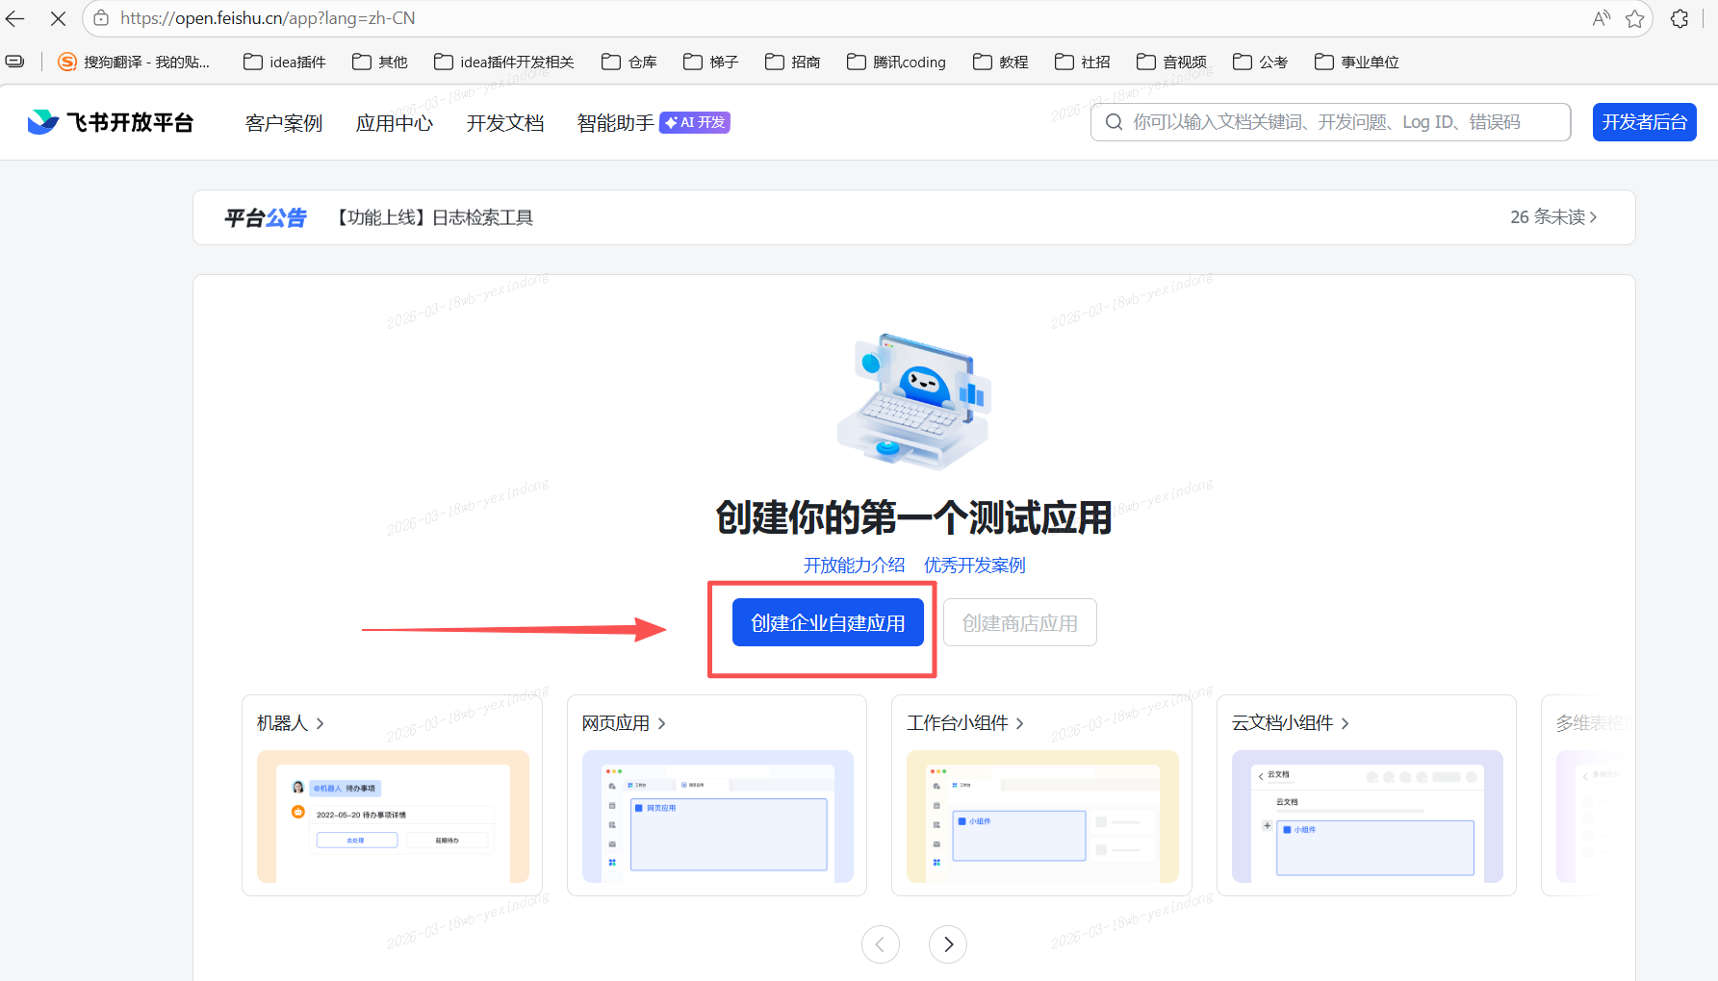Open the 26 条未读 announcements list

pos(1551,217)
